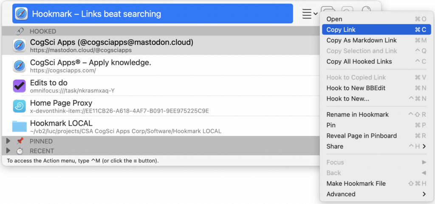Viewport: 435px width, 204px height.
Task: Click the Safari icon for the cogsciapps.com link
Action: click(x=20, y=66)
